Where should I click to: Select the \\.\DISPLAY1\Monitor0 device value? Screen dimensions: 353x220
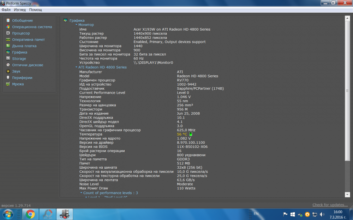click(153, 63)
